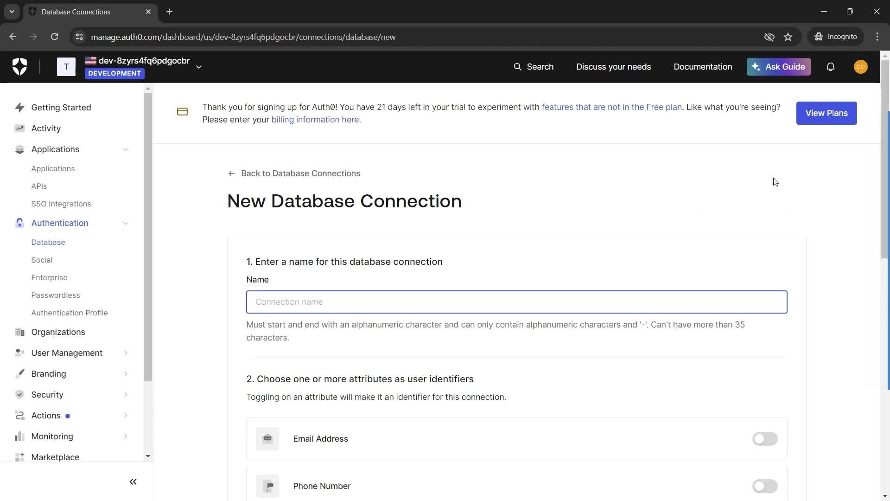Select Database under Authentication

(x=48, y=243)
